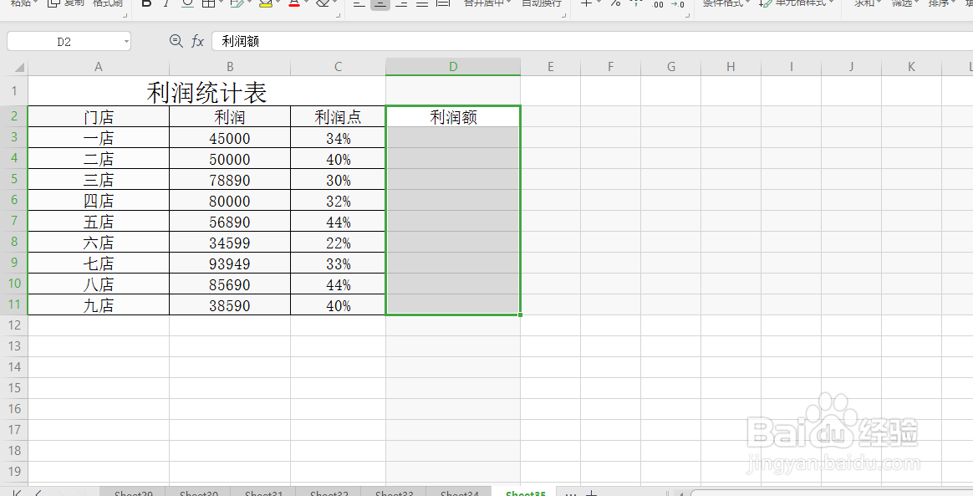Click the red font color A icon
This screenshot has width=973, height=496.
(294, 3)
